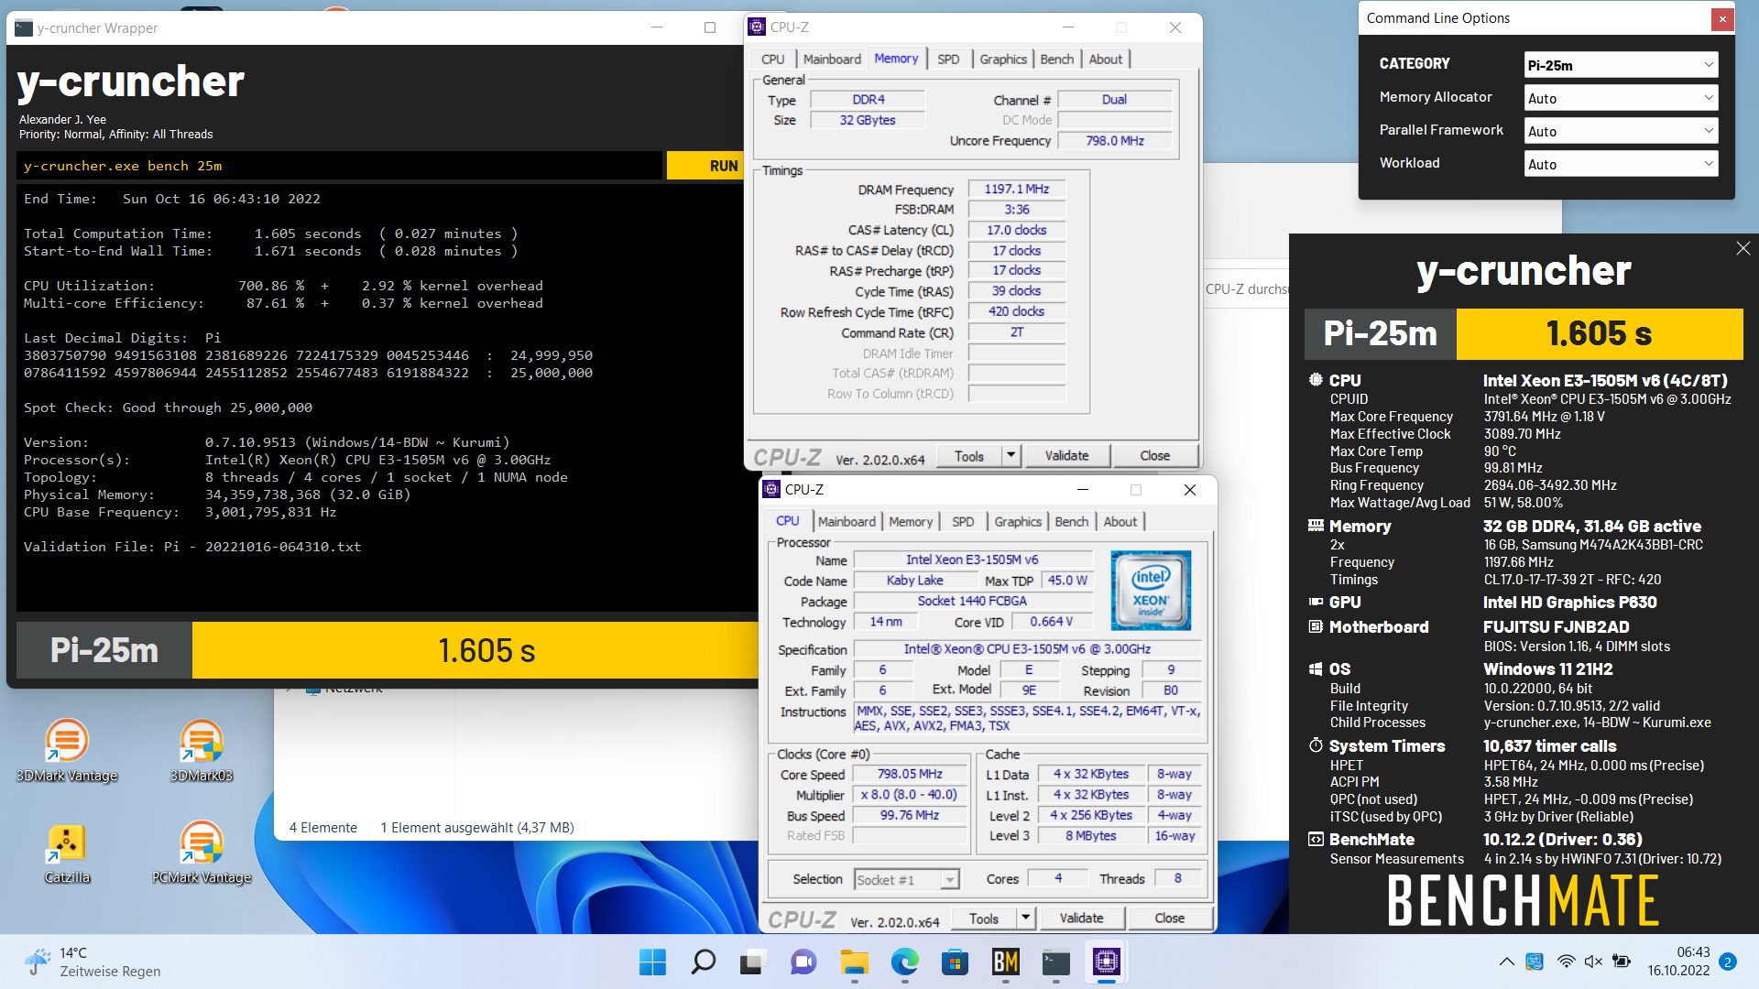Switch to Memory tab in lower CPU-Z window
This screenshot has height=989, width=1759.
[911, 521]
